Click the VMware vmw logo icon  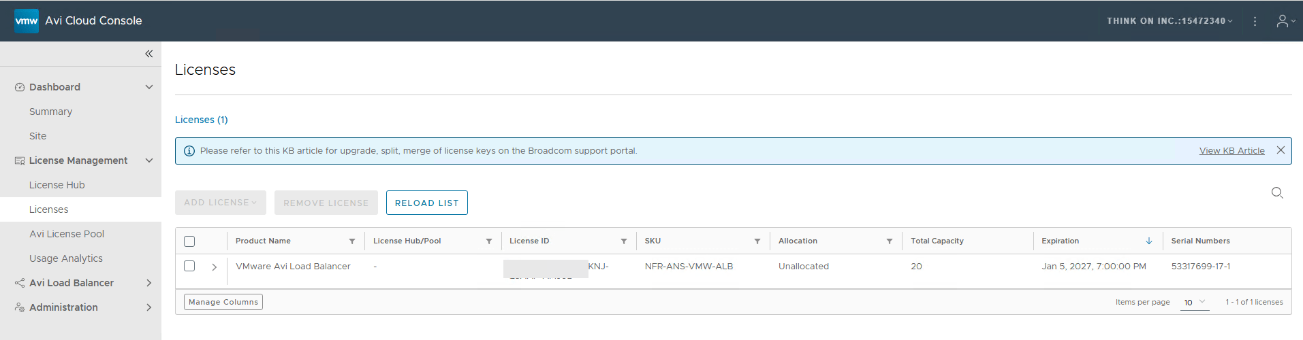[x=27, y=20]
